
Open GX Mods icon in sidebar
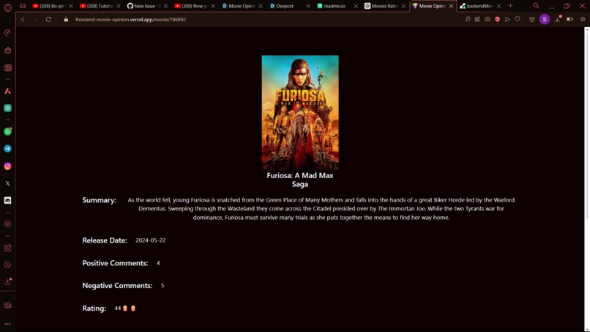point(7,305)
